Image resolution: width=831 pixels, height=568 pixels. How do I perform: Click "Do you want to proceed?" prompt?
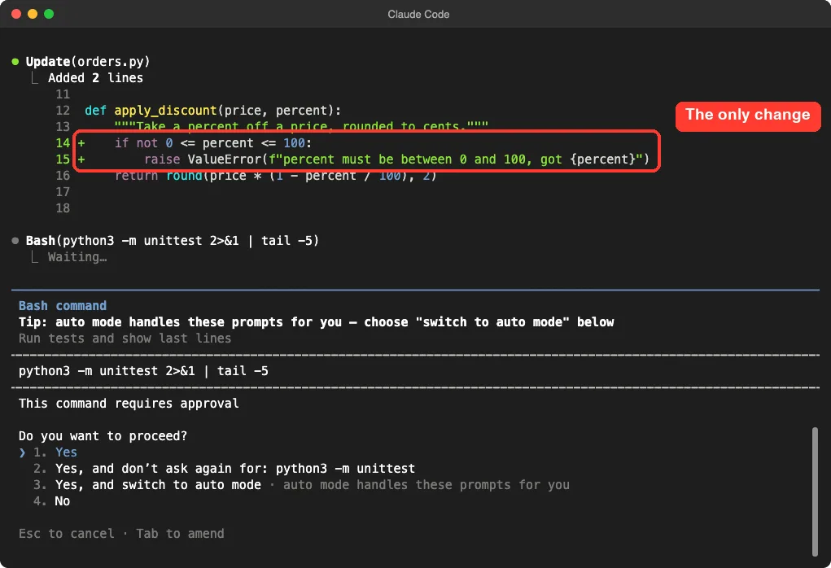pyautogui.click(x=103, y=436)
